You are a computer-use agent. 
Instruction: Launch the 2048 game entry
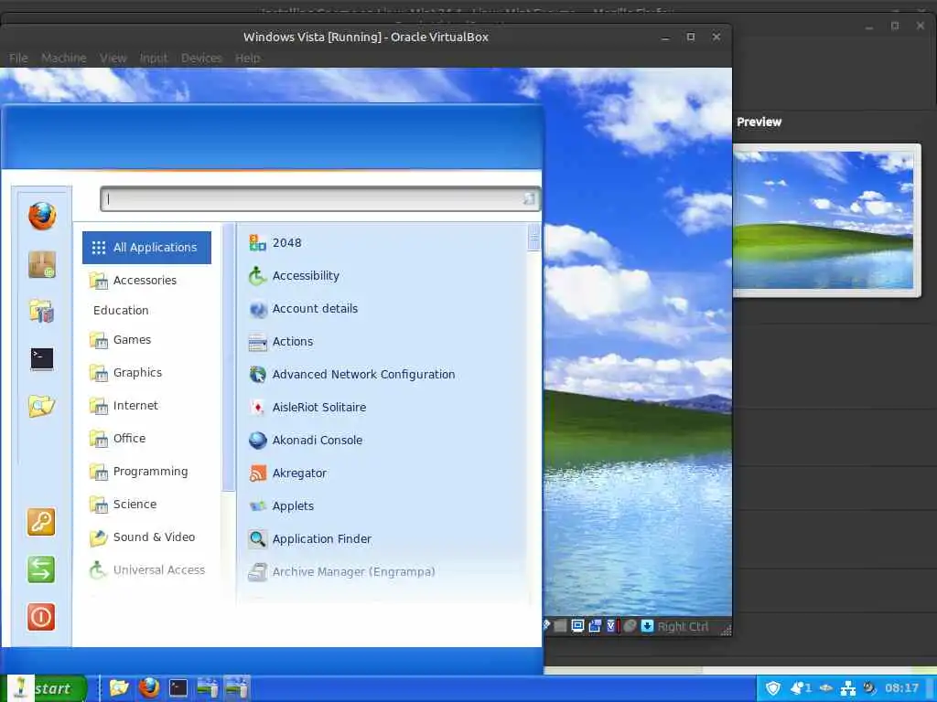tap(382, 243)
